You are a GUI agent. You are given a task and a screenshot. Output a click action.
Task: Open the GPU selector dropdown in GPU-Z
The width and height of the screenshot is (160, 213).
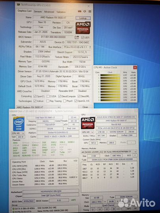(38, 107)
